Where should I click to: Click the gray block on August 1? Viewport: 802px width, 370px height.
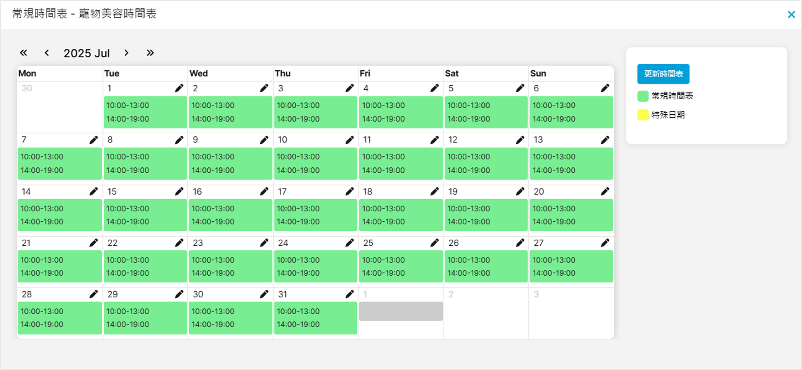point(401,312)
